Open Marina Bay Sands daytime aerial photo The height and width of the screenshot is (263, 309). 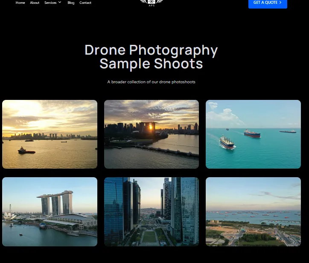click(50, 211)
